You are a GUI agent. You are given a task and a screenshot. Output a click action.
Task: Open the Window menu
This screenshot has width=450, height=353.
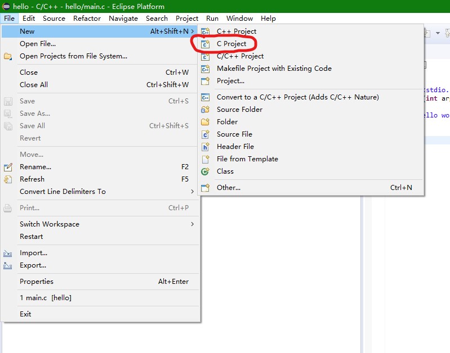(239, 19)
